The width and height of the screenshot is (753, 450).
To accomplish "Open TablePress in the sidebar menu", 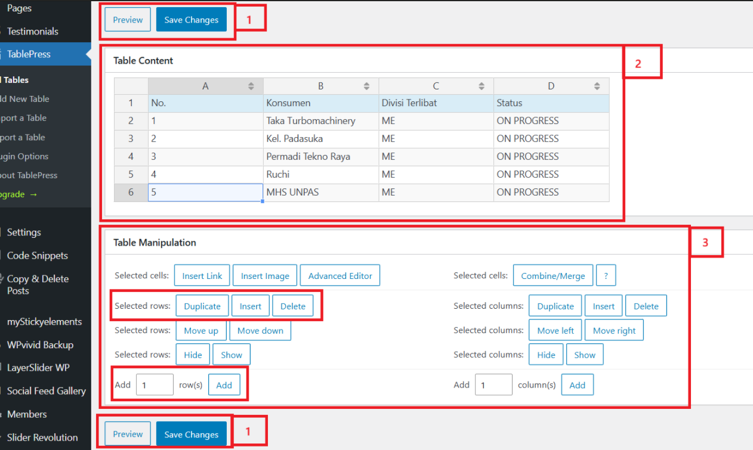I will (29, 54).
